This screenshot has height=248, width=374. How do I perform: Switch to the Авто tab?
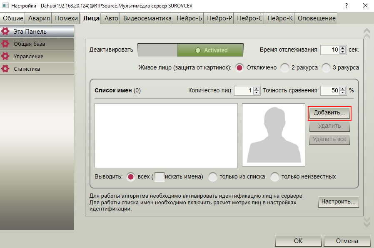pyautogui.click(x=111, y=18)
